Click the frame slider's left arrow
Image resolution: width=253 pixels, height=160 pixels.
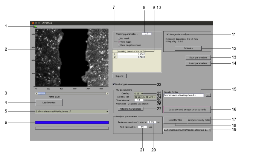coord(36,93)
